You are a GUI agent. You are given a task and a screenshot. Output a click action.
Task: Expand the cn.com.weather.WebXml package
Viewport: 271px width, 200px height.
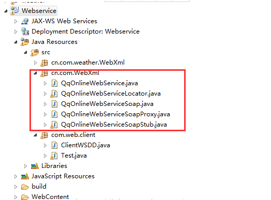click(36, 63)
